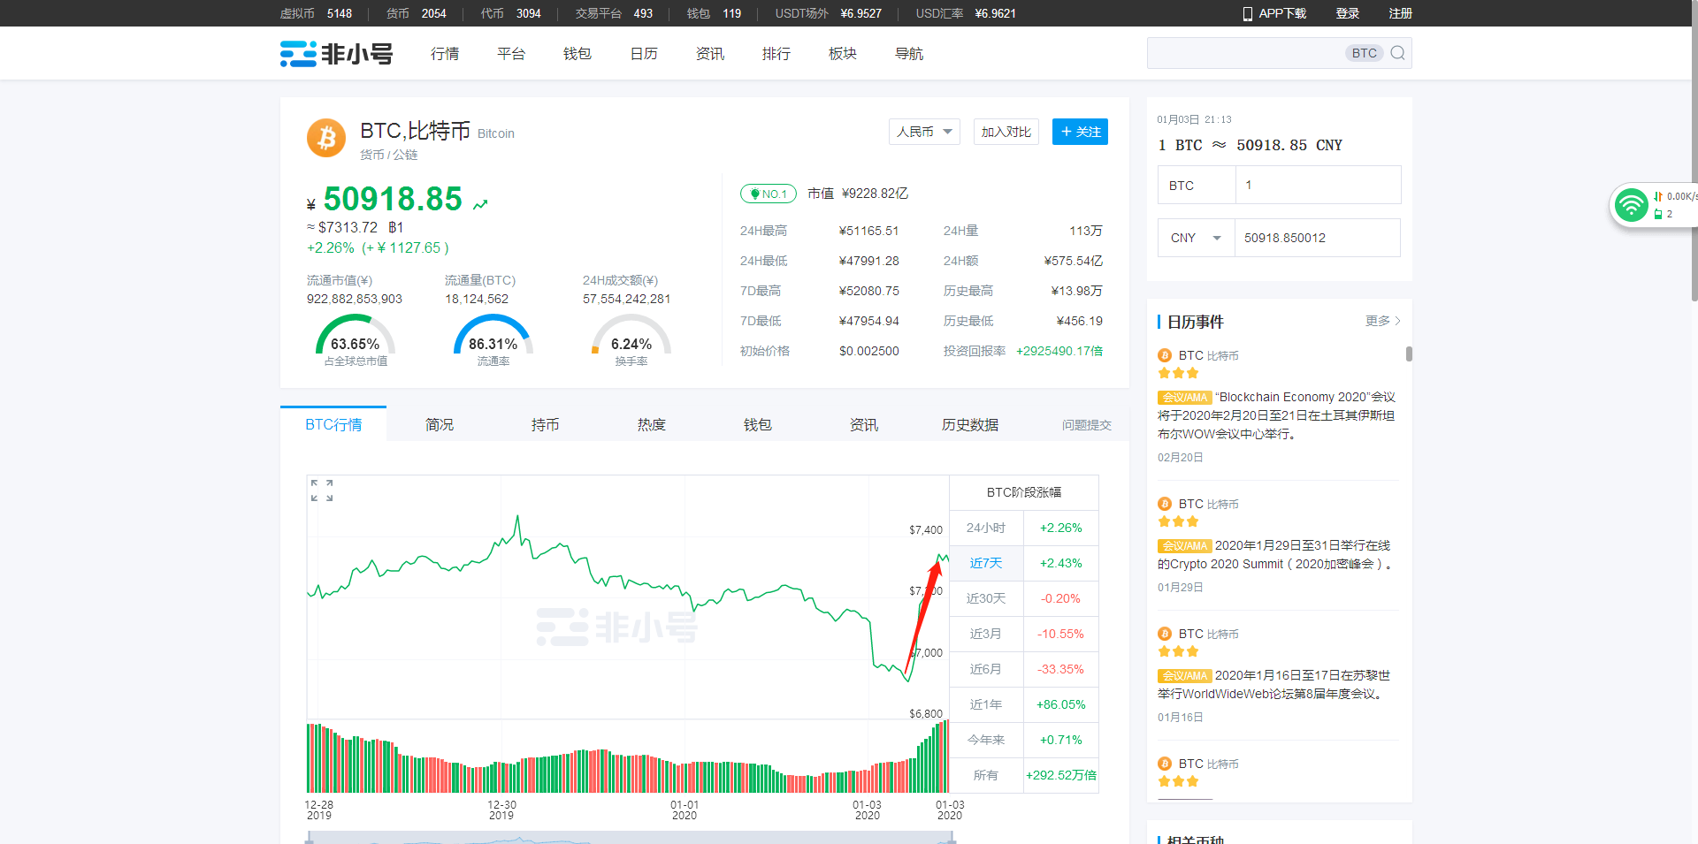Select the 所有 period row

1023,775
